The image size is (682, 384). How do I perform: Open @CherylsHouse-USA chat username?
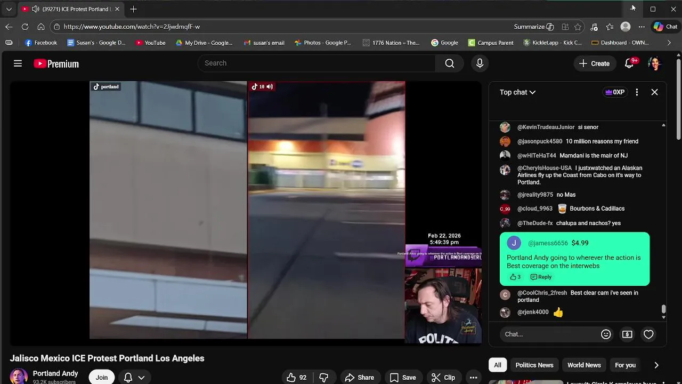pyautogui.click(x=544, y=168)
